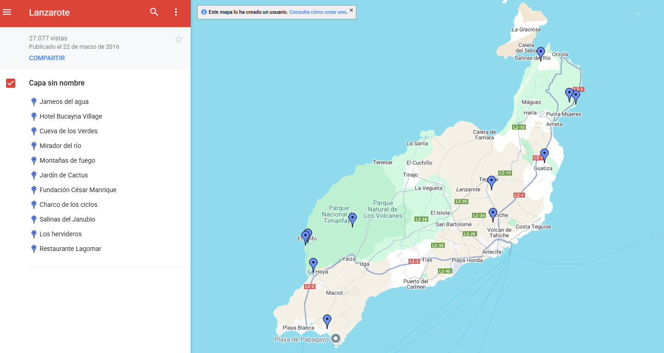This screenshot has height=353, width=664.
Task: Click the pin icon beside Jameos del agua
Action: point(34,102)
